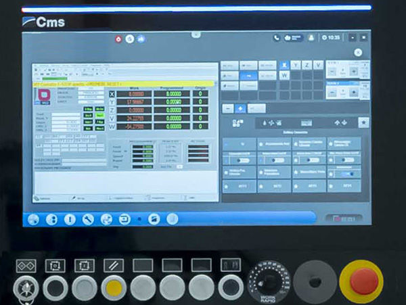Select the W axis button in axis grid

click(285, 75)
